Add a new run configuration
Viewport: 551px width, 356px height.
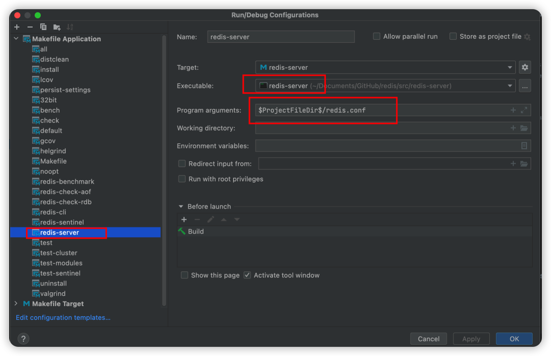[17, 27]
